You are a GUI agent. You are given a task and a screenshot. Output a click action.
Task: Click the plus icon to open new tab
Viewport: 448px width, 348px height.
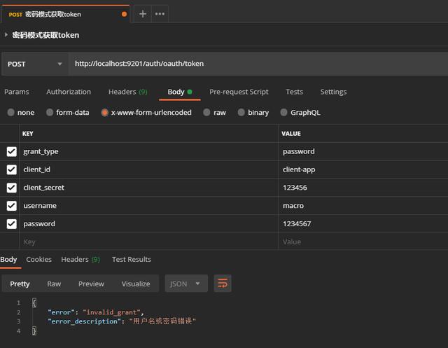point(143,13)
